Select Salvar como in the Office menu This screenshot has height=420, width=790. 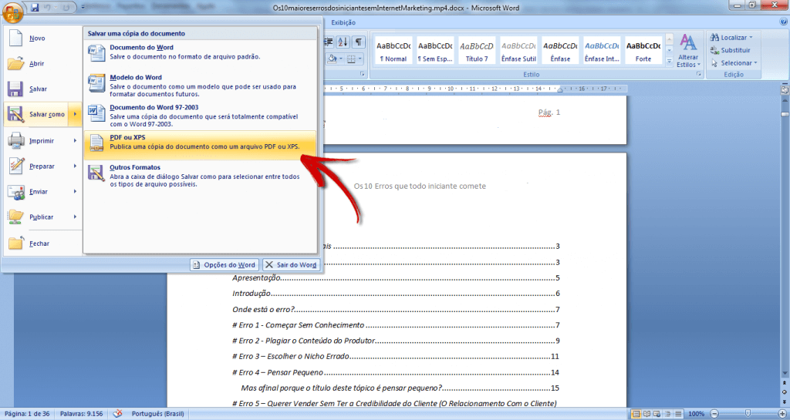(43, 114)
